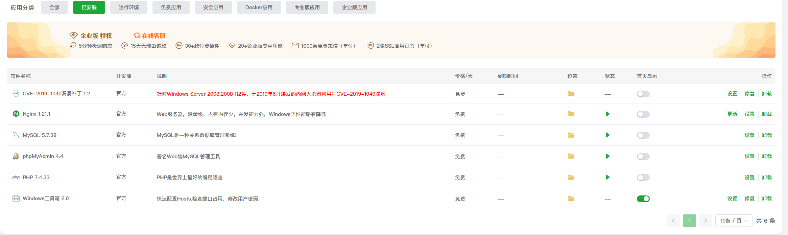This screenshot has height=235, width=788.
Task: Toggle homepage display for PHP 7.4.33
Action: tap(643, 178)
